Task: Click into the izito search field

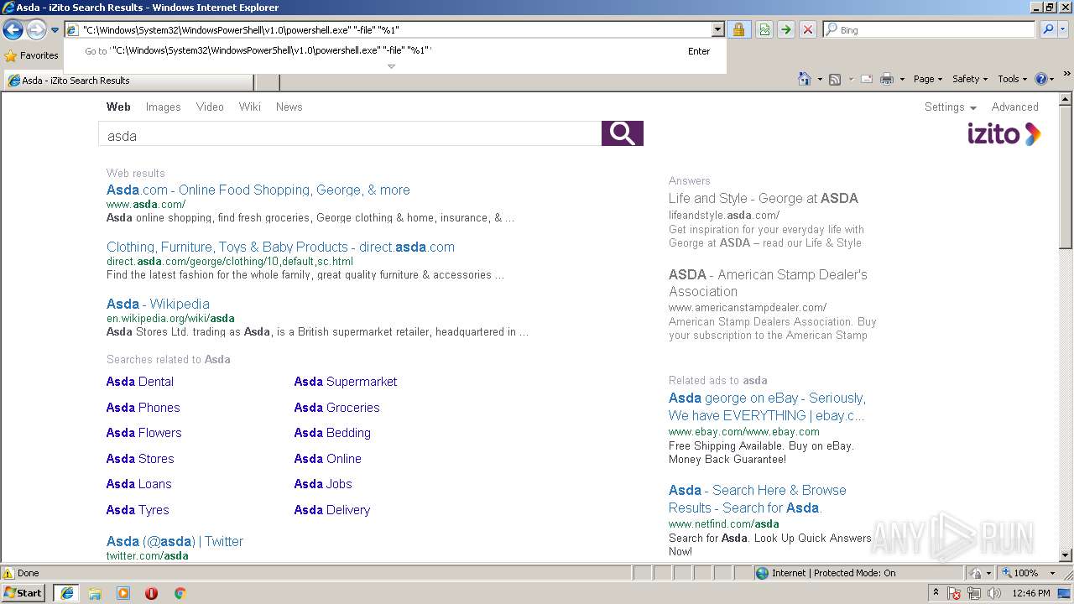Action: 350,133
